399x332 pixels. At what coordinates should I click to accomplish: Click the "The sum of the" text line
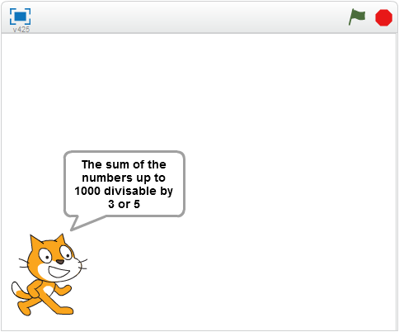[124, 164]
